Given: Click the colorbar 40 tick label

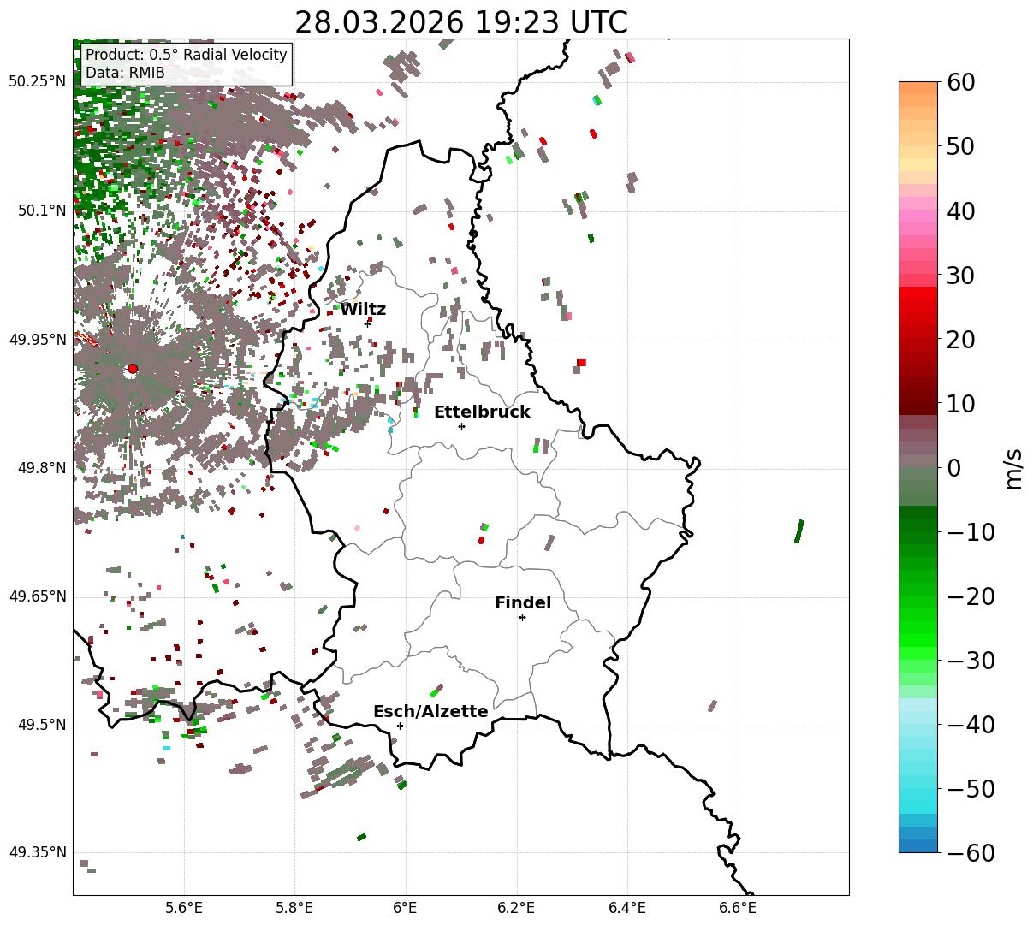Looking at the screenshot, I should pos(959,210).
